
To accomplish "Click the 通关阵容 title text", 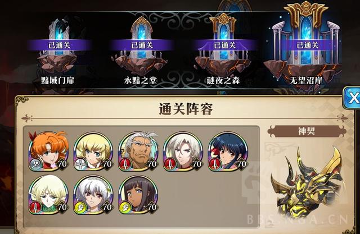I will (186, 109).
